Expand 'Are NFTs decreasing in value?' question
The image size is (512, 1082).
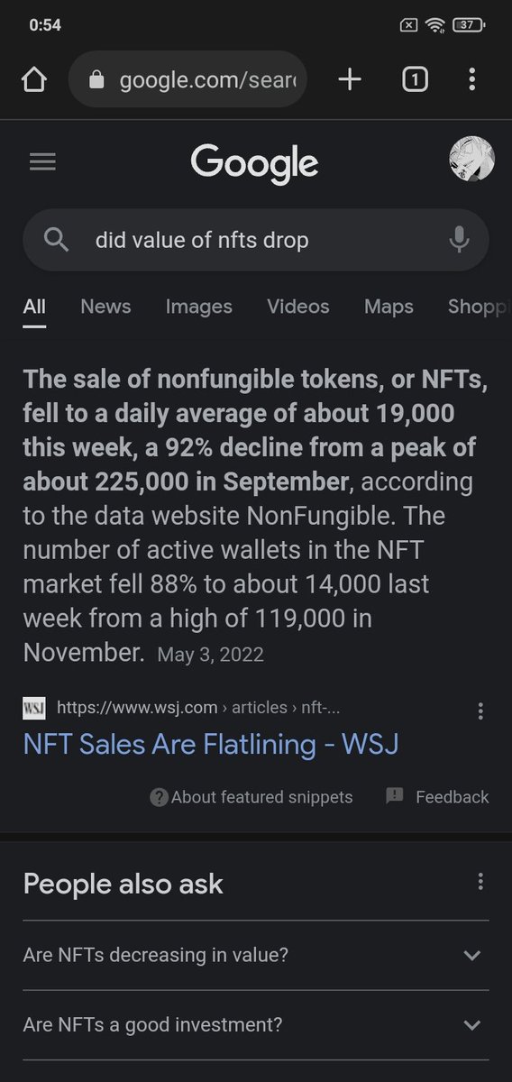click(256, 955)
